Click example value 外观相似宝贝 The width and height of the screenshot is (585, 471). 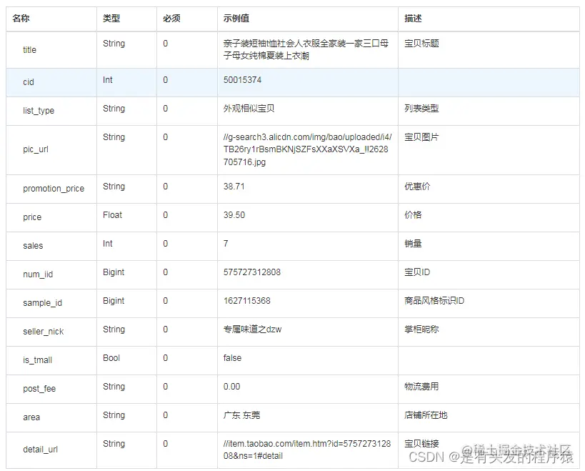(249, 109)
